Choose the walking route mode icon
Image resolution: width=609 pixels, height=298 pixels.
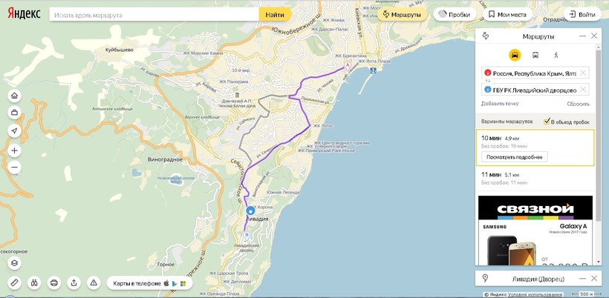555,56
